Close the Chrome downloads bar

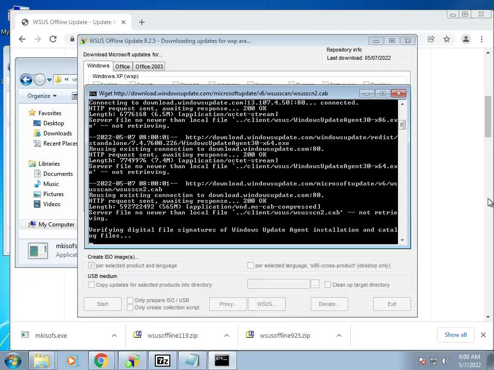pos(483,335)
